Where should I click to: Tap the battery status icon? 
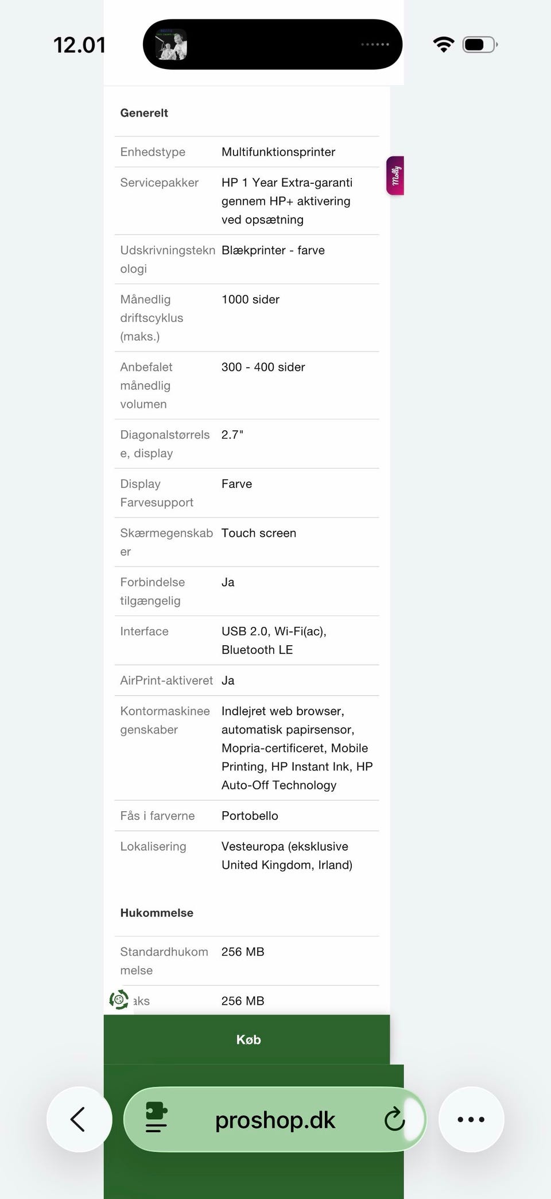[479, 44]
